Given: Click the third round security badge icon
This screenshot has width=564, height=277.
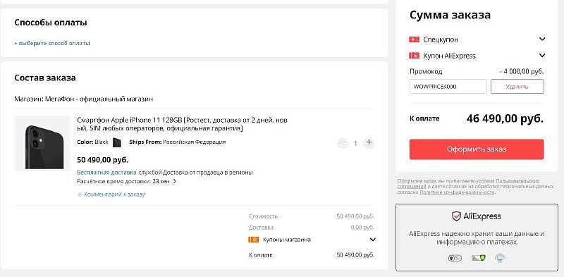Looking at the screenshot, I should (x=501, y=258).
